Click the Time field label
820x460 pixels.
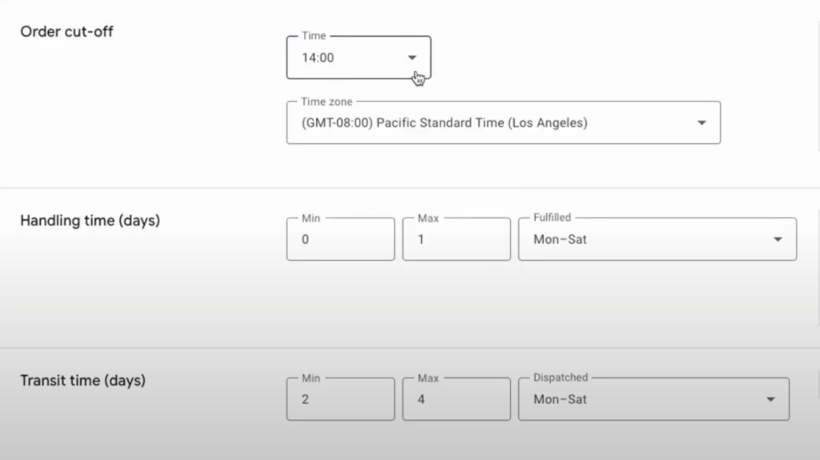click(x=314, y=35)
